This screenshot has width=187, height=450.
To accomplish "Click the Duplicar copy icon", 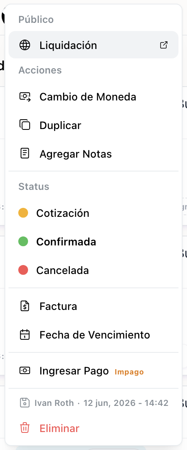I will pyautogui.click(x=25, y=125).
